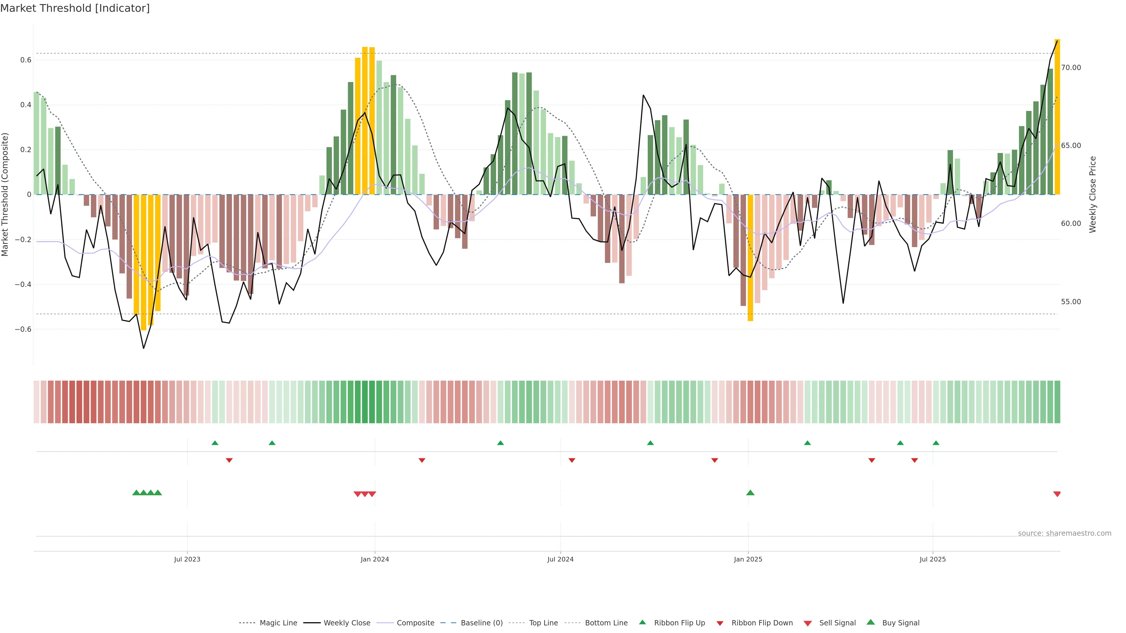The height and width of the screenshot is (633, 1126).
Task: Click the Sell Signal legend icon
Action: click(808, 623)
